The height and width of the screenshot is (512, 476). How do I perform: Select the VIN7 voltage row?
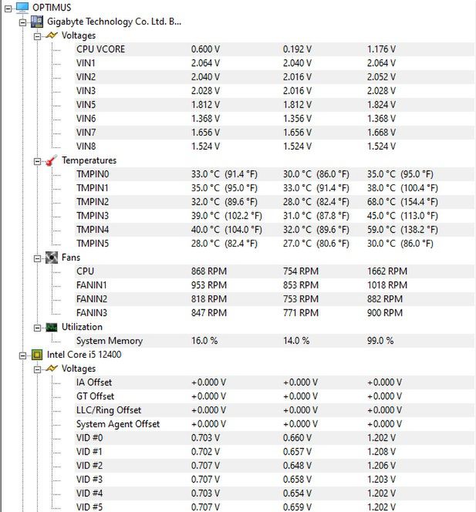click(x=275, y=133)
